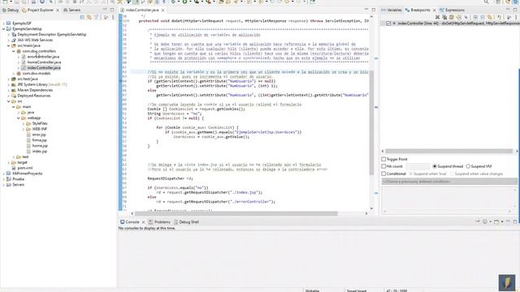
Task: Minimize the Project Explorer panel
Action: [105, 10]
